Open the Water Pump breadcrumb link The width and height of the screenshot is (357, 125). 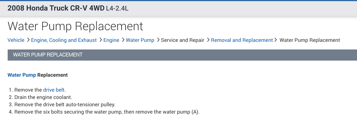[140, 40]
